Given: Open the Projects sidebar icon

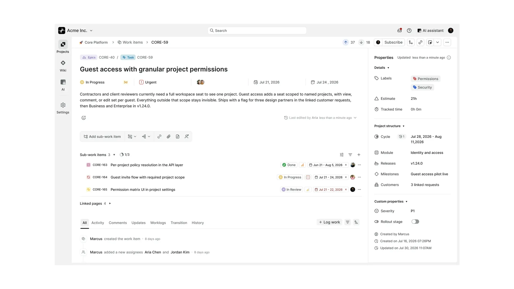Looking at the screenshot, I should (63, 44).
